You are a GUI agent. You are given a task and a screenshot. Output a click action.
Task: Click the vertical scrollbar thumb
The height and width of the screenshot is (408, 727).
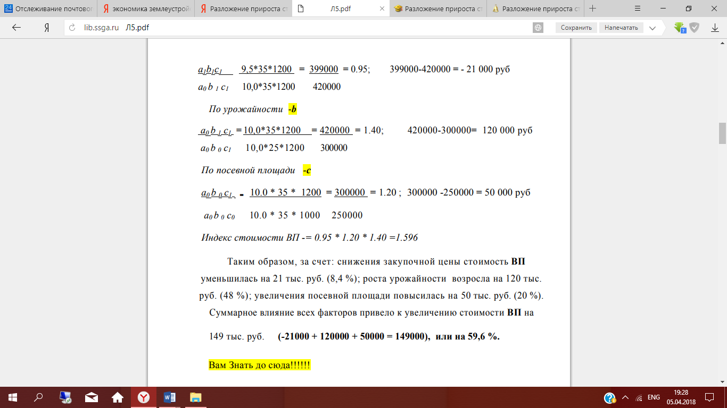[722, 133]
